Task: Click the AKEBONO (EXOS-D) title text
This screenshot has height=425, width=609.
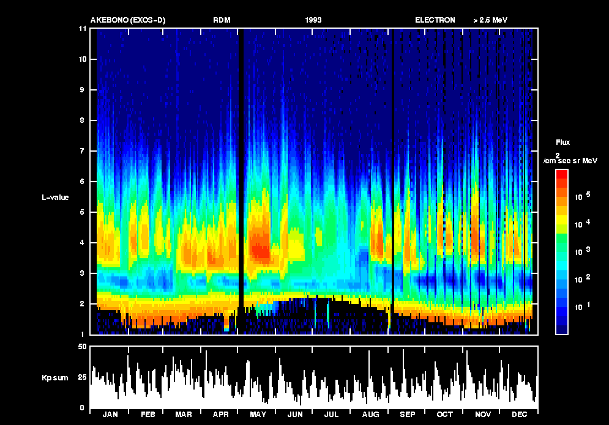Action: [x=128, y=20]
